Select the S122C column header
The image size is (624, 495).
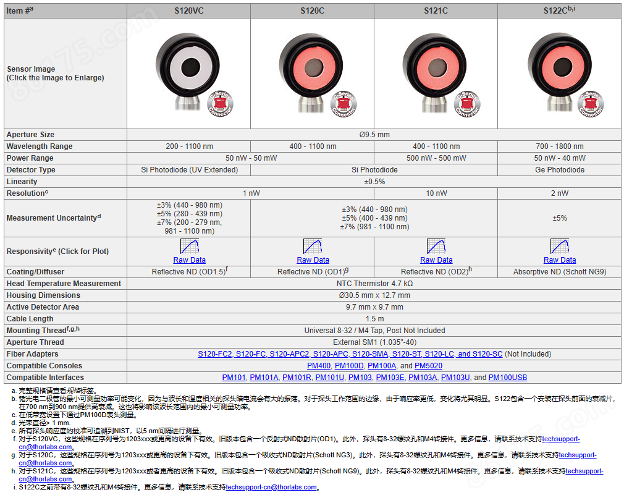click(559, 11)
